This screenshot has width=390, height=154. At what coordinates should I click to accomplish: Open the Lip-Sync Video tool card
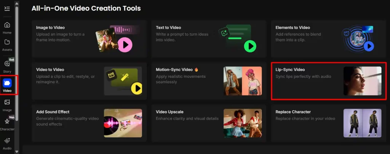pos(328,81)
